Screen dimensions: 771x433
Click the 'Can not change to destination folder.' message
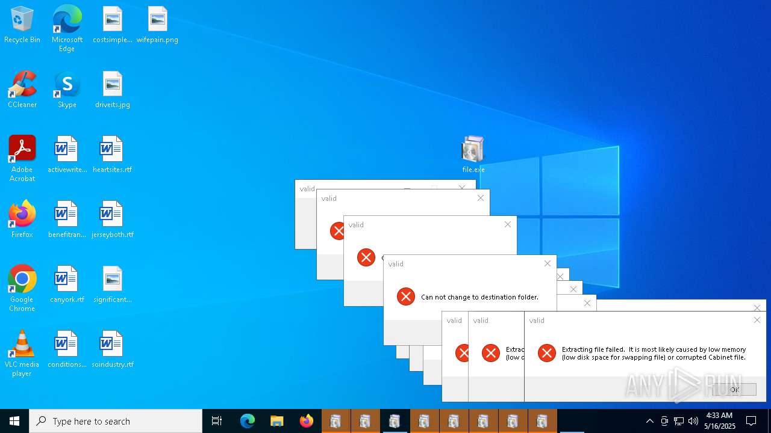[479, 297]
